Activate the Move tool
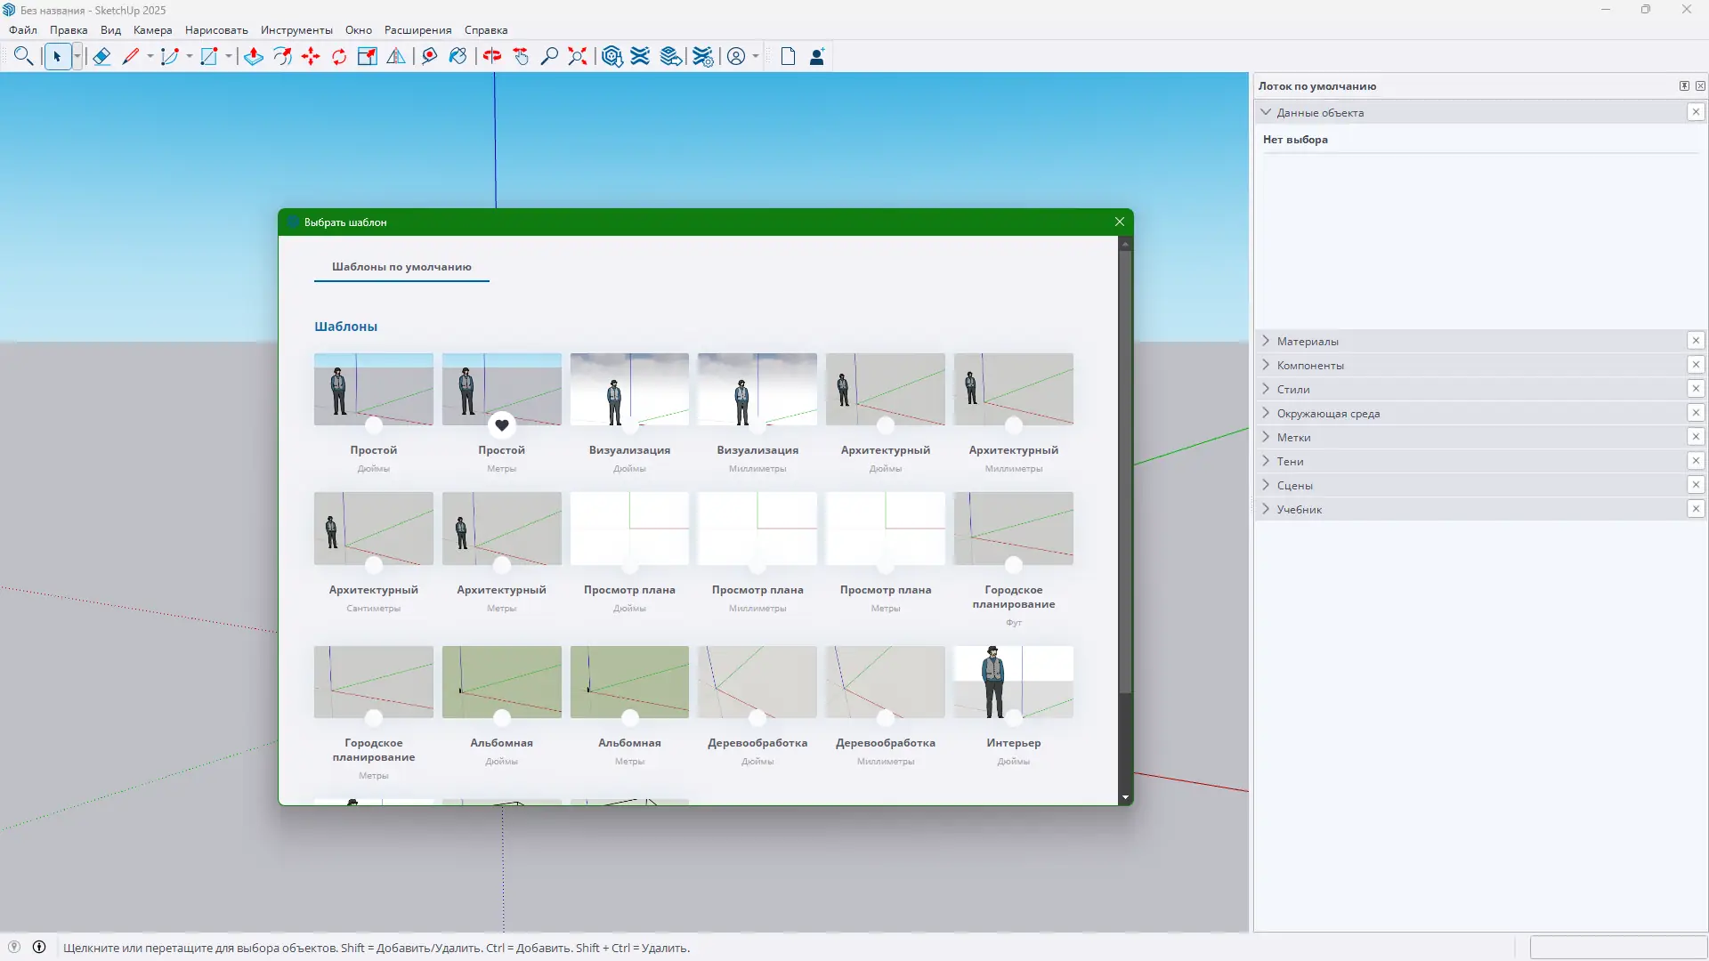The image size is (1709, 961). 312,56
